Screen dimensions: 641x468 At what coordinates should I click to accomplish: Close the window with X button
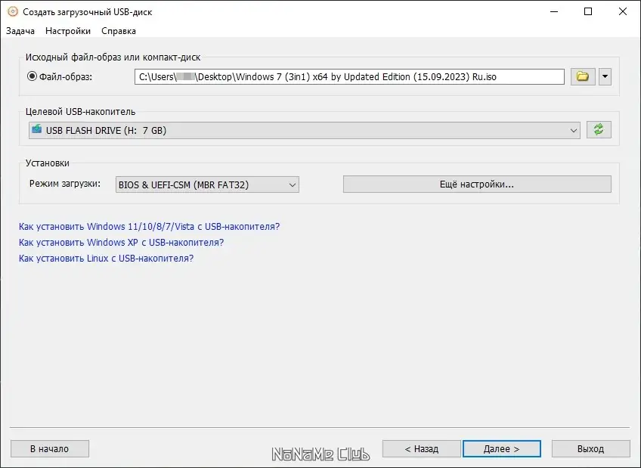click(x=623, y=11)
